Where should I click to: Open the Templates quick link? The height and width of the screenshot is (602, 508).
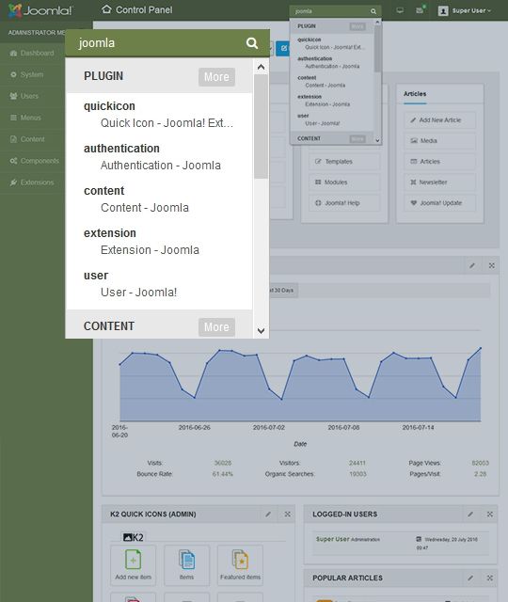pos(344,162)
